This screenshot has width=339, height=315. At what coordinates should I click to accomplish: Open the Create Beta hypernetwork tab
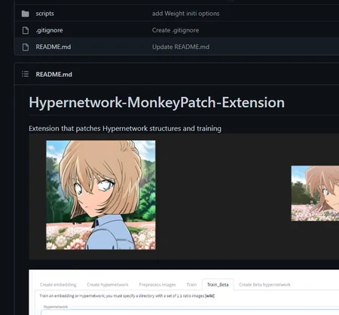tap(264, 285)
